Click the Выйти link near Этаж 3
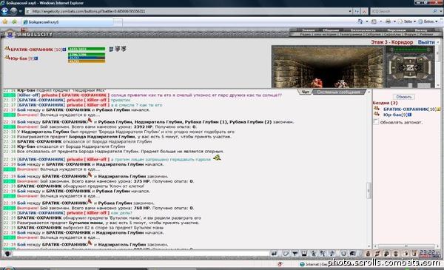 point(426,42)
